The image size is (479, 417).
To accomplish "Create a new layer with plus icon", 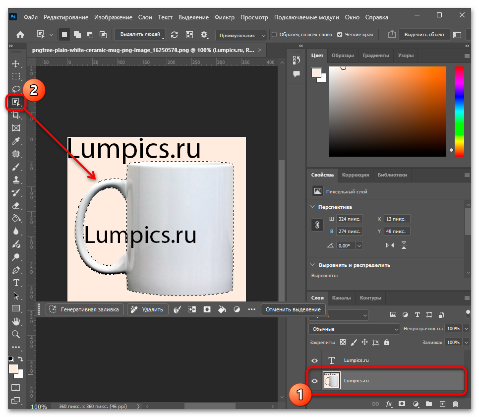I will click(442, 404).
